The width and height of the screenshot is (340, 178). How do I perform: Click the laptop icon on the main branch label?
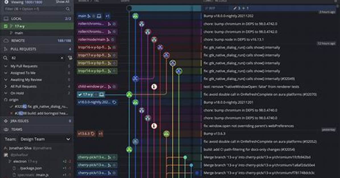[99, 16]
